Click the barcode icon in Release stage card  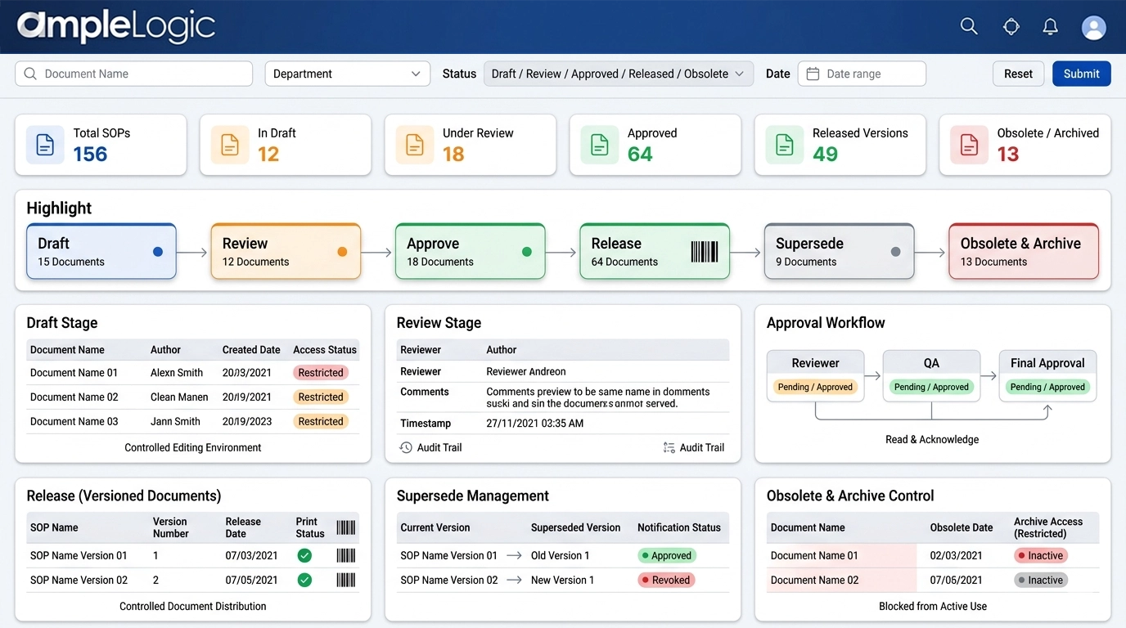(704, 252)
